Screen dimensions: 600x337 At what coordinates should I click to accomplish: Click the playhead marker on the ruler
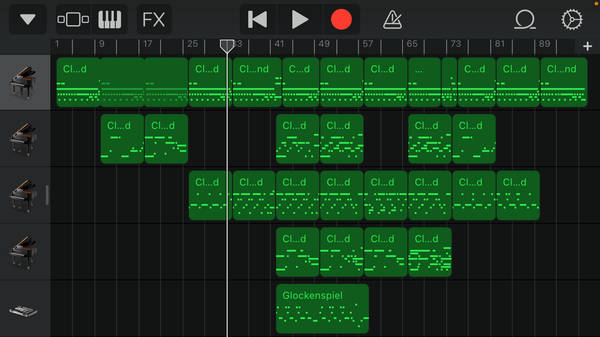[x=227, y=45]
